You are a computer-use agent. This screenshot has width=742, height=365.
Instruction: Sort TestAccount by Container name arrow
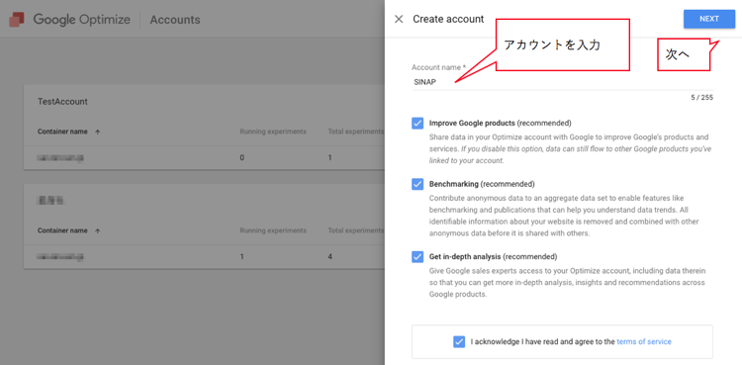click(98, 133)
